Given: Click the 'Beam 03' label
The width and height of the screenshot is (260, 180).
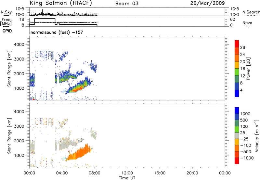Looking at the screenshot, I should pos(127,4).
